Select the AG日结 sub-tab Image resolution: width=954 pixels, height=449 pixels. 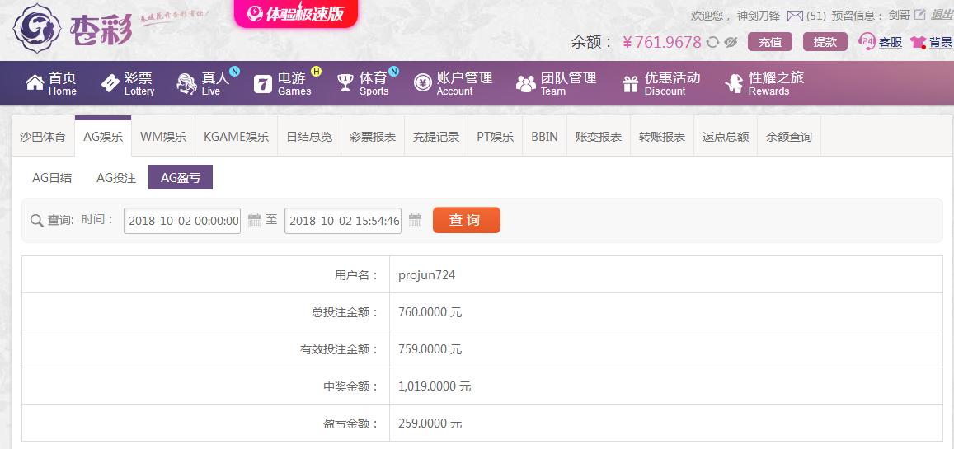pyautogui.click(x=52, y=177)
